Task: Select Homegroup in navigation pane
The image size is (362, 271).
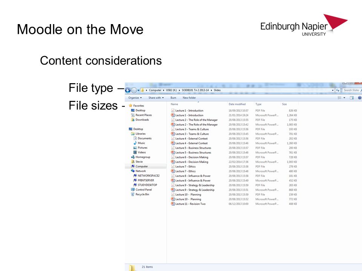Action: pyautogui.click(x=143, y=157)
